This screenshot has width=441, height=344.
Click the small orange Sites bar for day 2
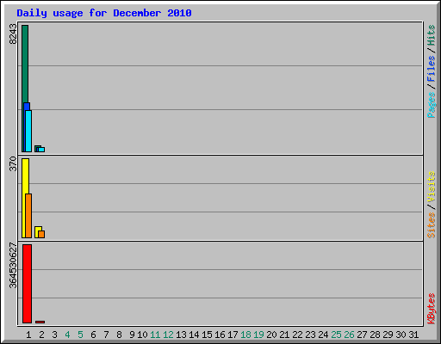coord(41,234)
